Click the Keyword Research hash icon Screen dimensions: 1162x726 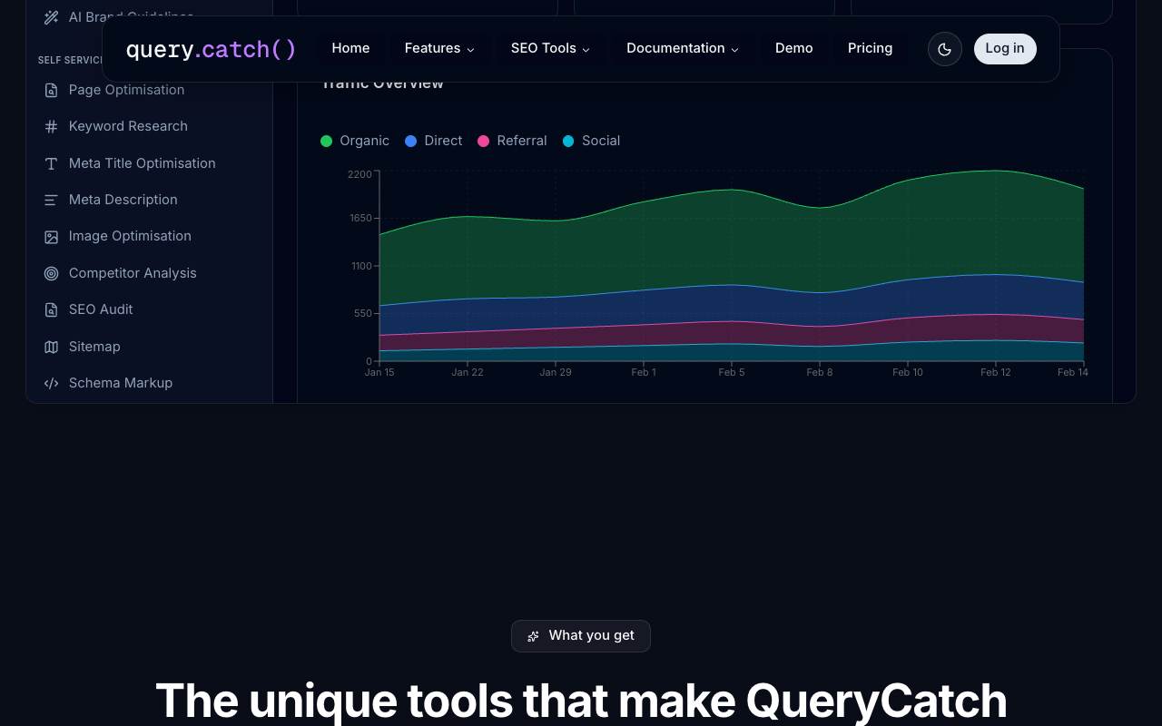tap(52, 127)
